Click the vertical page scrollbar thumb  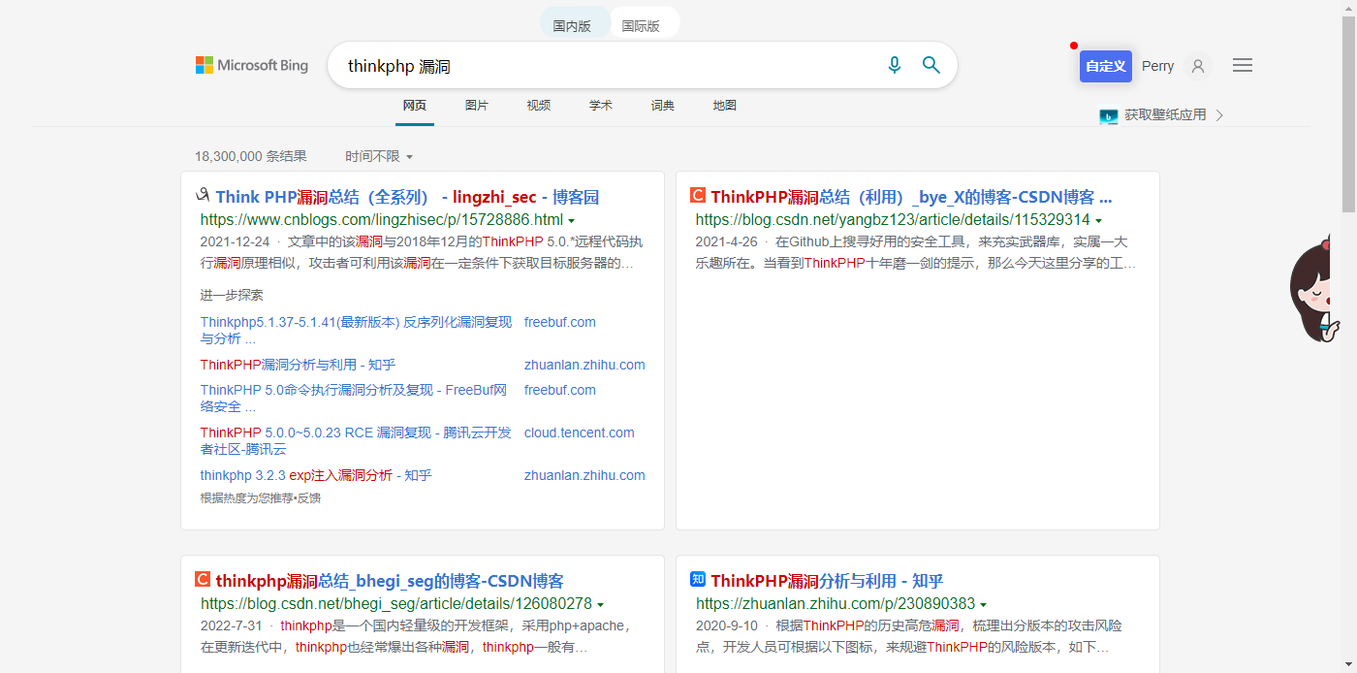tap(1348, 113)
